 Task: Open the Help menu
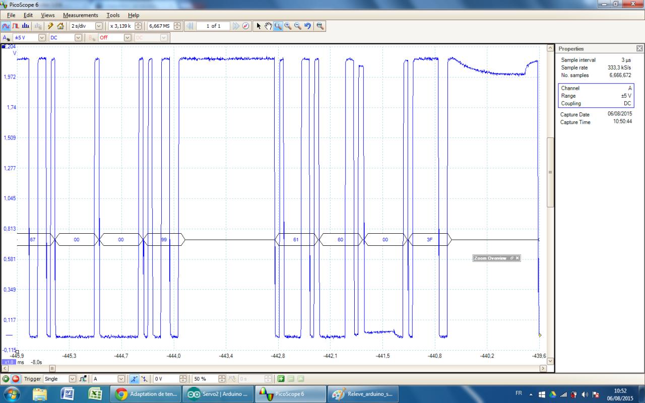tap(134, 15)
